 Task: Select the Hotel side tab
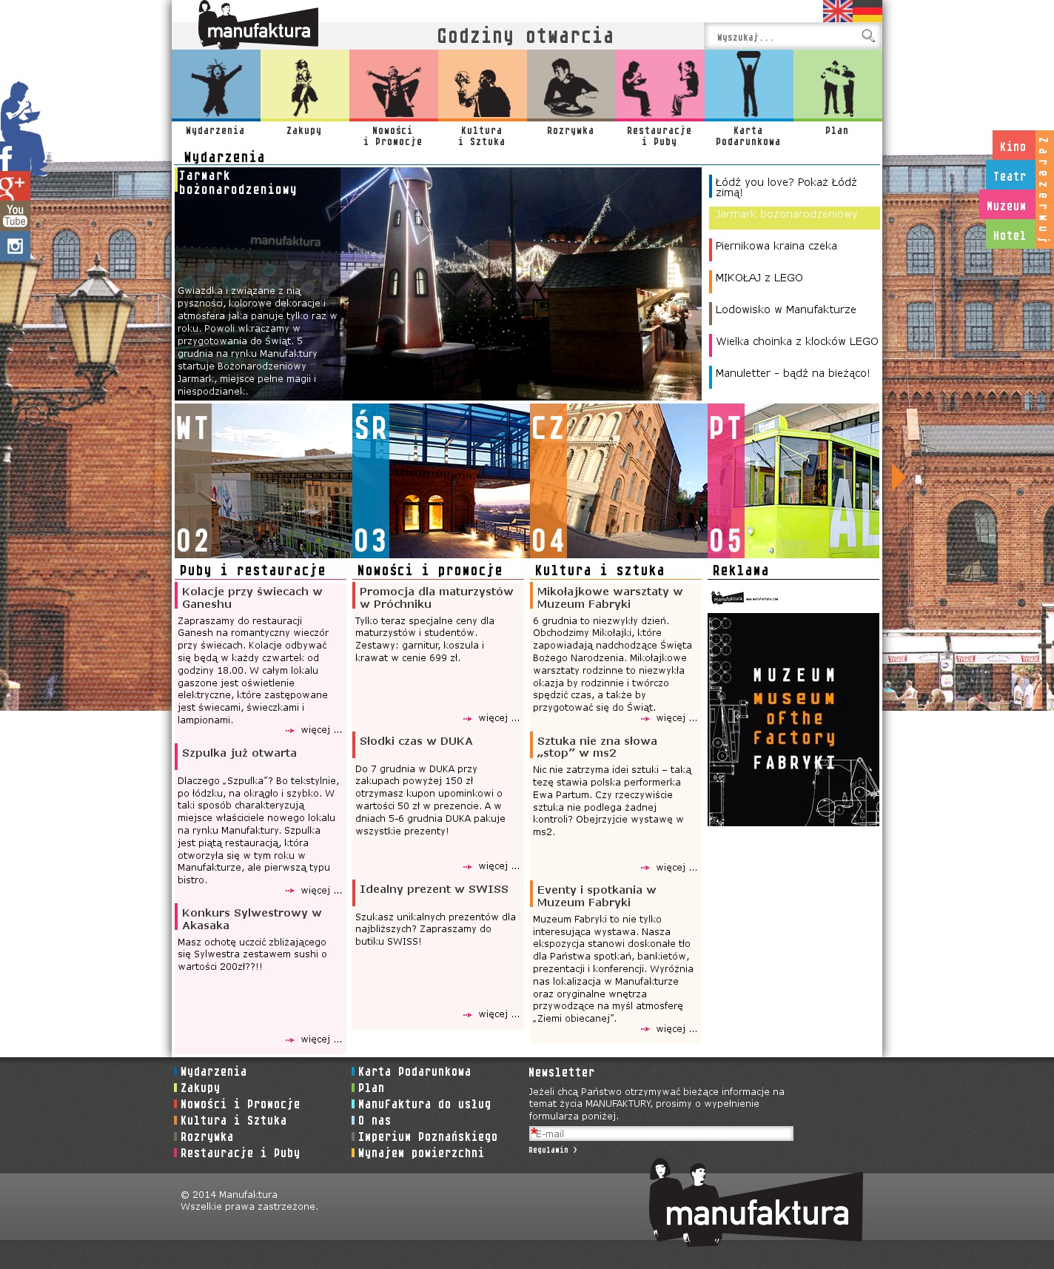pos(1010,235)
